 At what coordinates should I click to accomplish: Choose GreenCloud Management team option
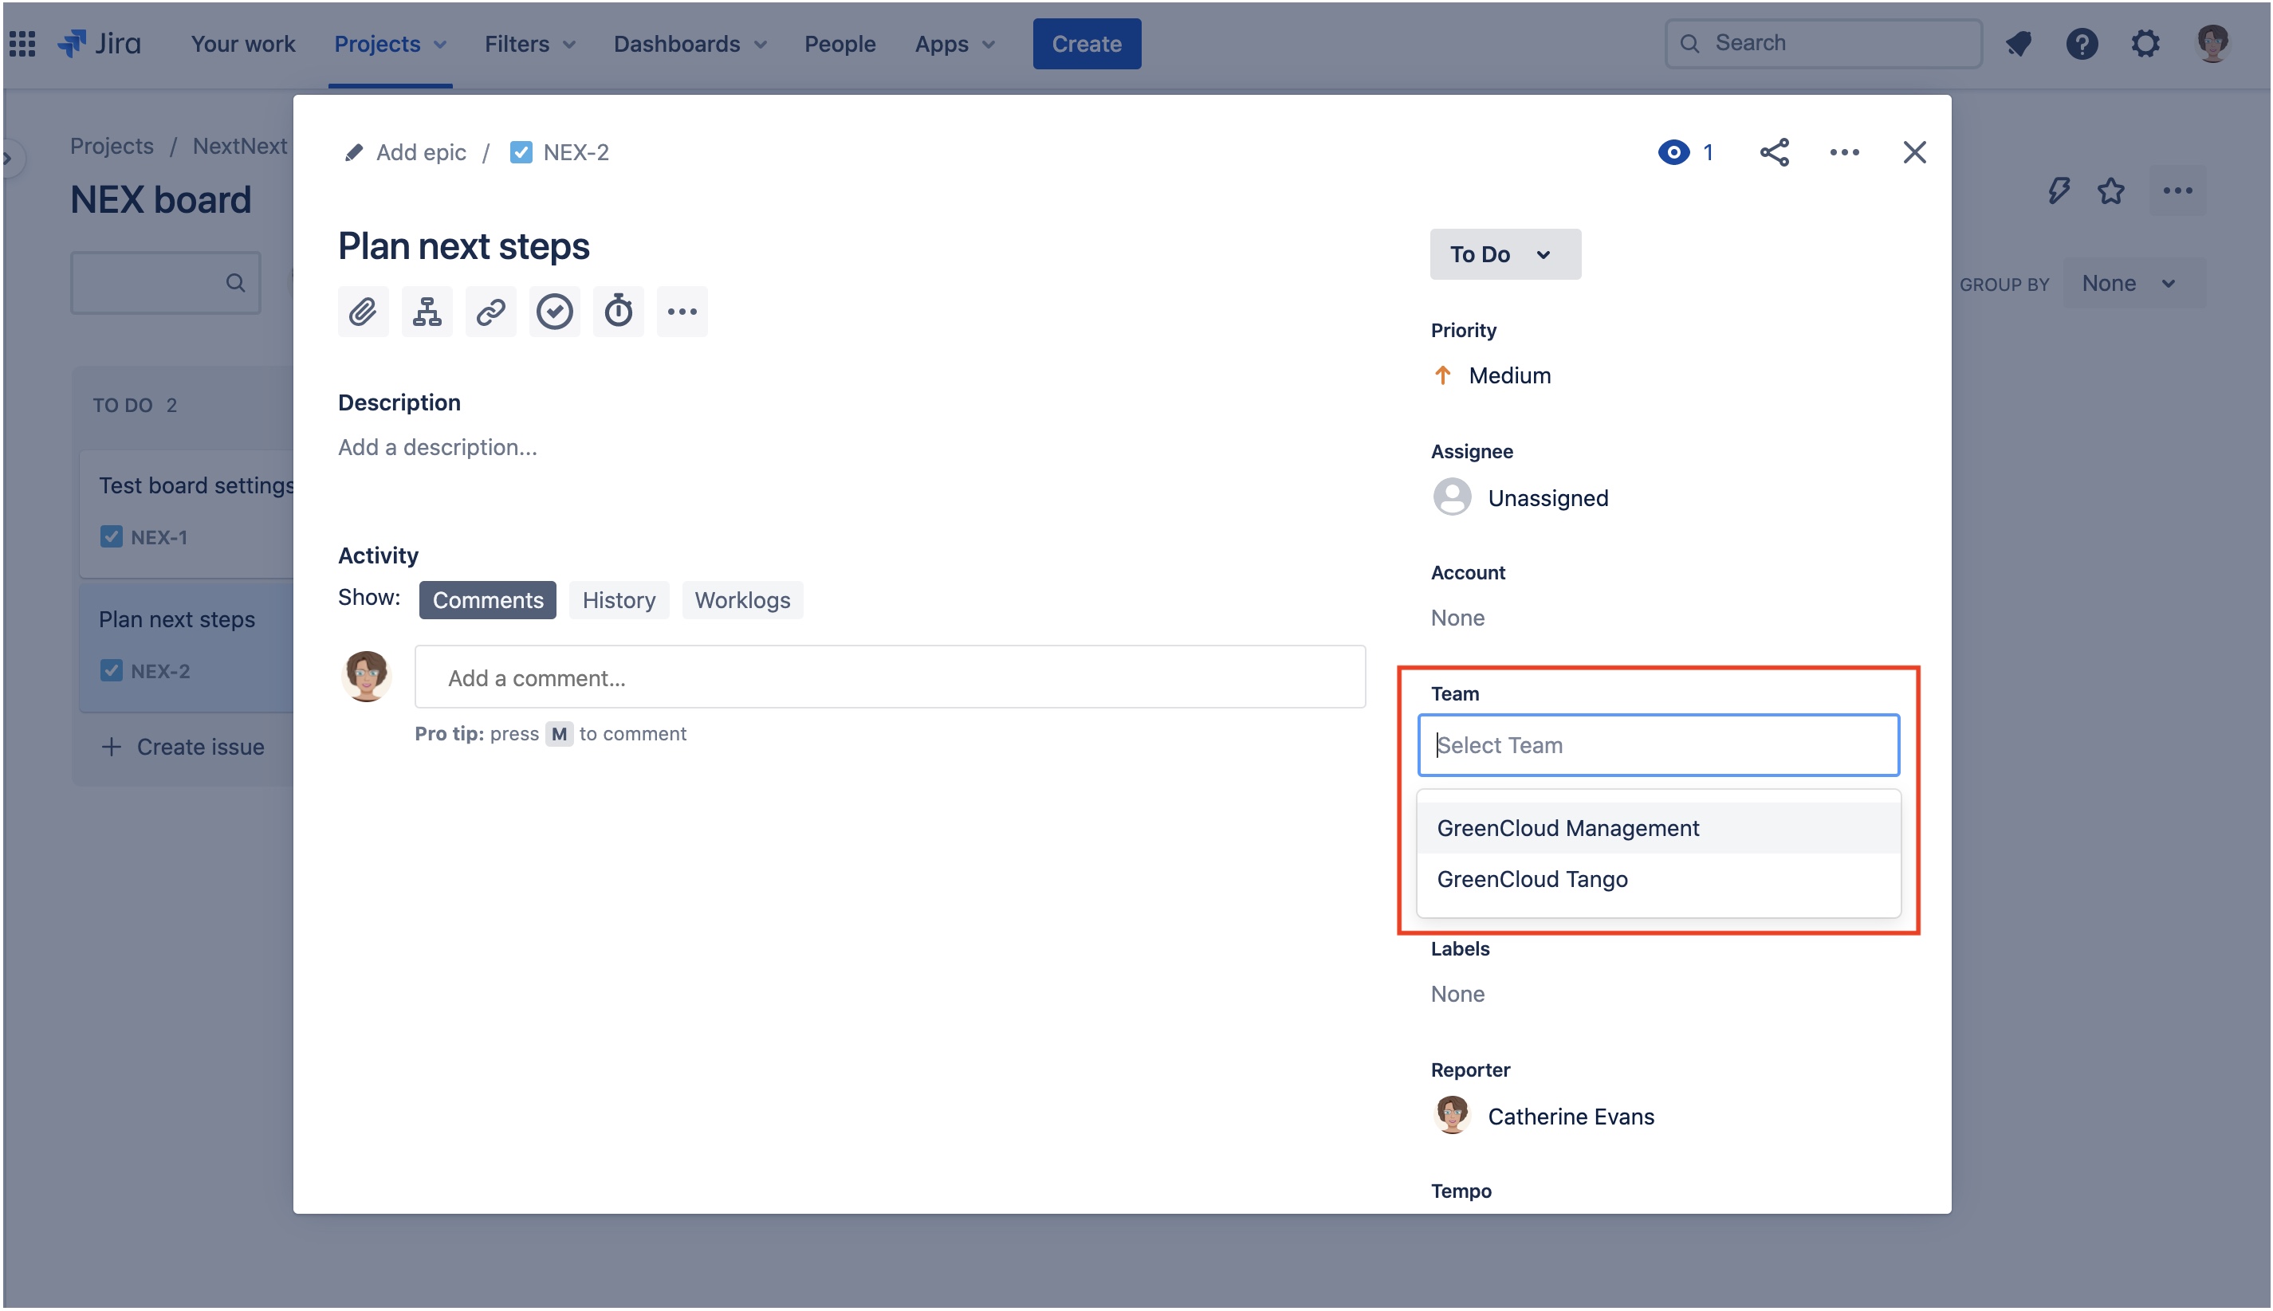tap(1568, 827)
